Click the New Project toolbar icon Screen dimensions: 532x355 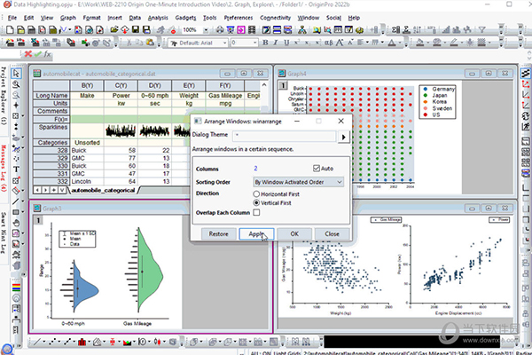10,30
